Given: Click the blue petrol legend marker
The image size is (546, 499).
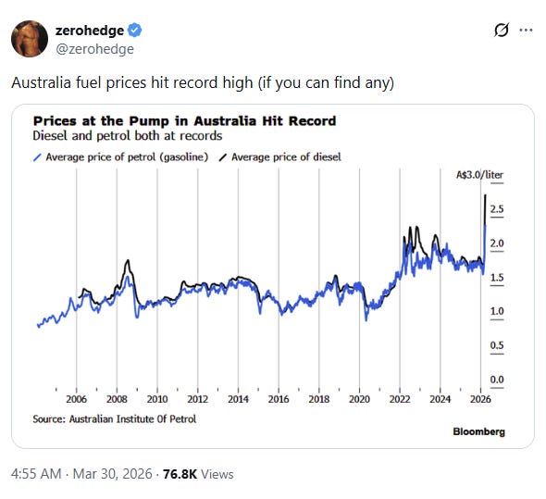Looking at the screenshot, I should coord(37,157).
